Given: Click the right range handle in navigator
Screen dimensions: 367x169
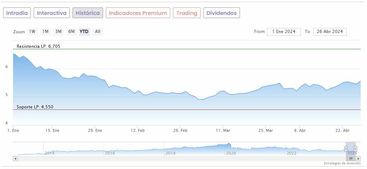Looking at the screenshot, I should (x=356, y=149).
